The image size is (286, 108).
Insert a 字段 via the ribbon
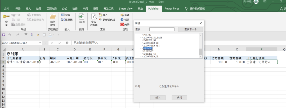pyautogui.click(x=65, y=15)
